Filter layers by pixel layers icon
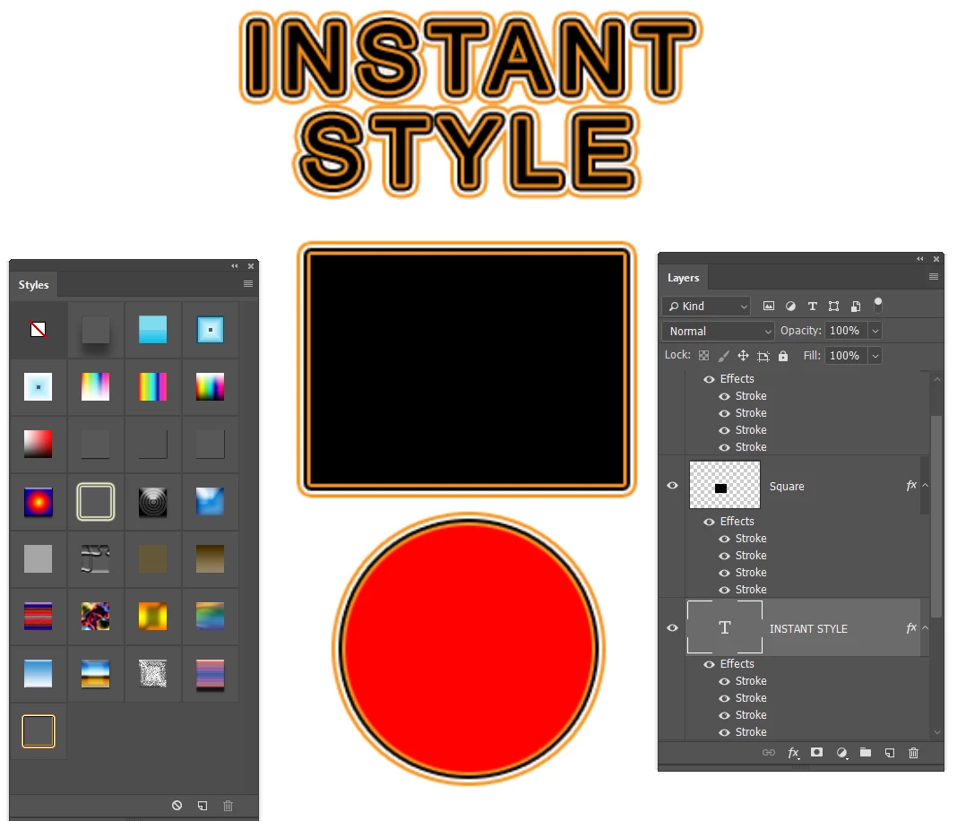Screen dimensions: 957x821 pos(769,306)
